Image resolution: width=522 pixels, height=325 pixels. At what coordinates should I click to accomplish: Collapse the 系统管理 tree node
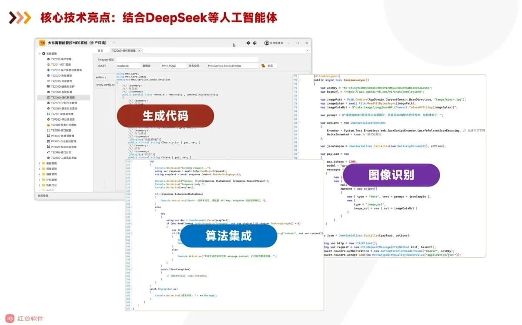coord(40,53)
